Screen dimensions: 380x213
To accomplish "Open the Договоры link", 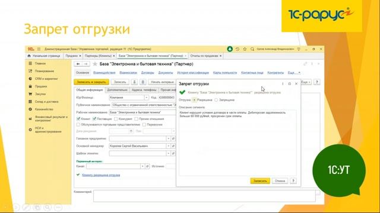I will coord(148,73).
